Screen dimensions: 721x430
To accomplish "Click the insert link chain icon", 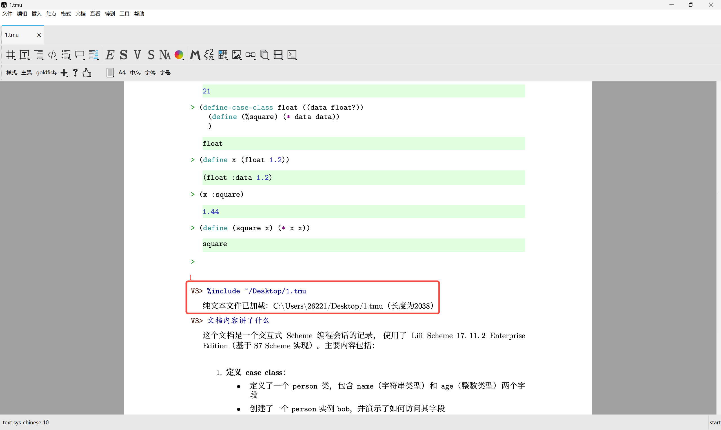I will (x=250, y=55).
